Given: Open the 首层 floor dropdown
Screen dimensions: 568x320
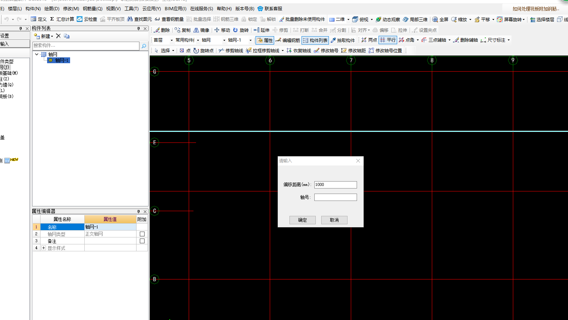Looking at the screenshot, I should [172, 40].
